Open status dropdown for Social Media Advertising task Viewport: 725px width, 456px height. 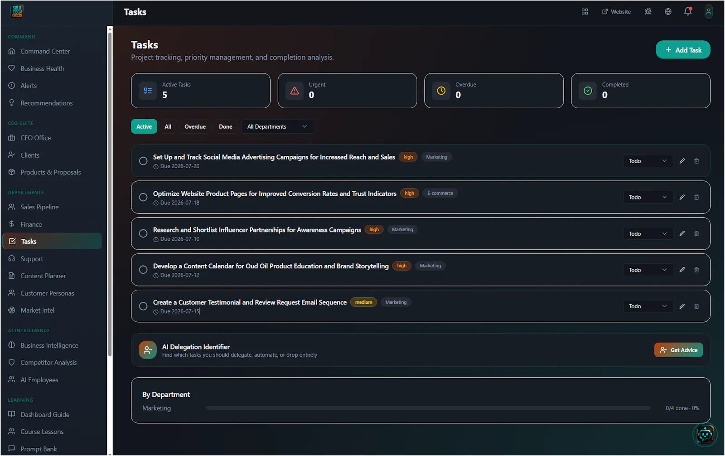[648, 161]
